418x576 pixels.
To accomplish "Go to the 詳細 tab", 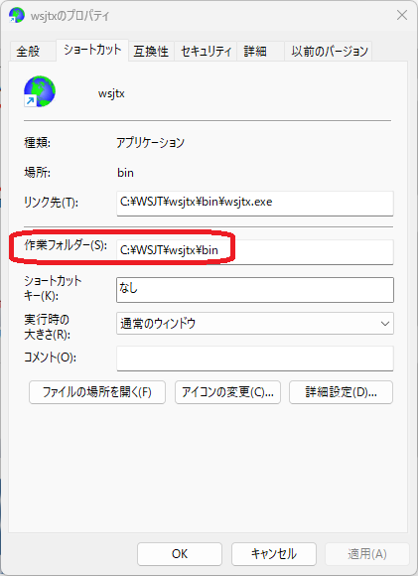I will (x=260, y=51).
